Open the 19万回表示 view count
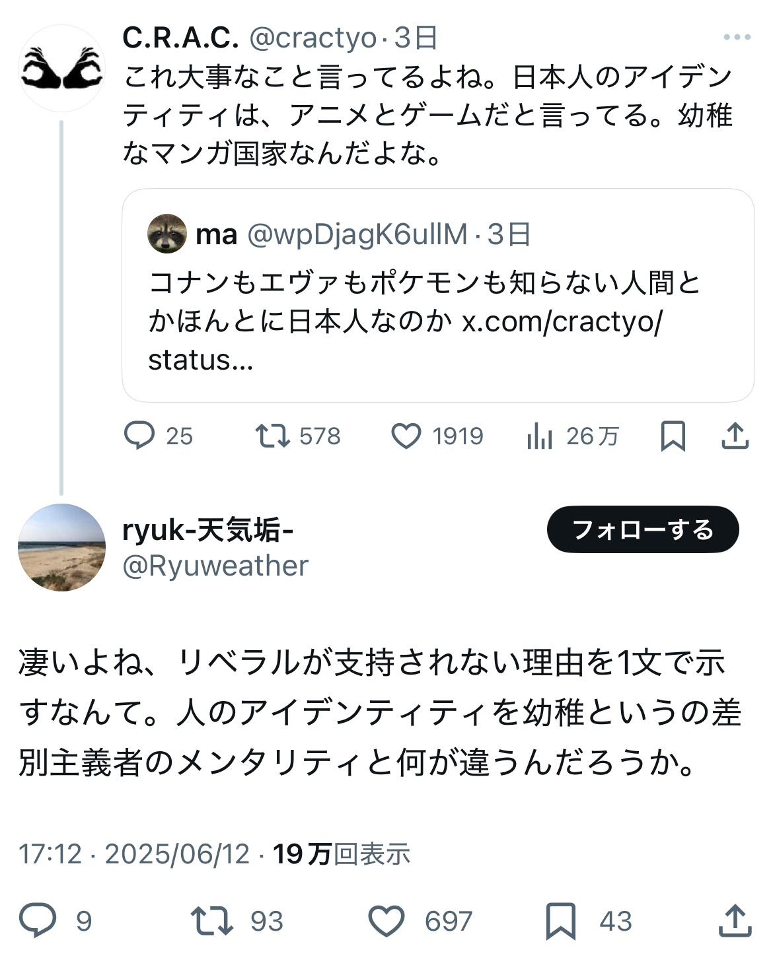Image resolution: width=773 pixels, height=969 pixels. (x=342, y=853)
